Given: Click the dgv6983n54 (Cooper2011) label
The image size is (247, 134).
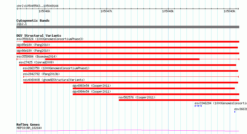Looking at the screenshot, I should [92, 86].
